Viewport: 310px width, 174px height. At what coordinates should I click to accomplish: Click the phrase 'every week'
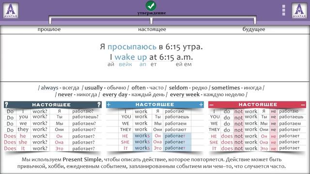click(185, 95)
